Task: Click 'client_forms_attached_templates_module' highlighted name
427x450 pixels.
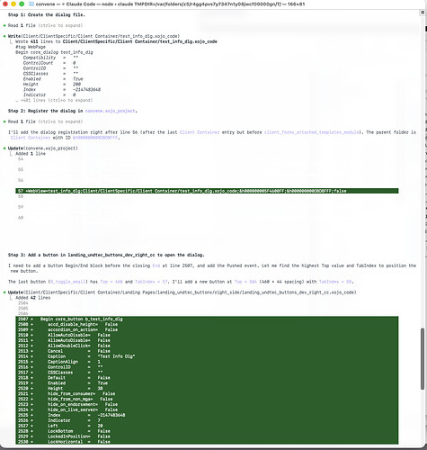Action: (x=311, y=132)
